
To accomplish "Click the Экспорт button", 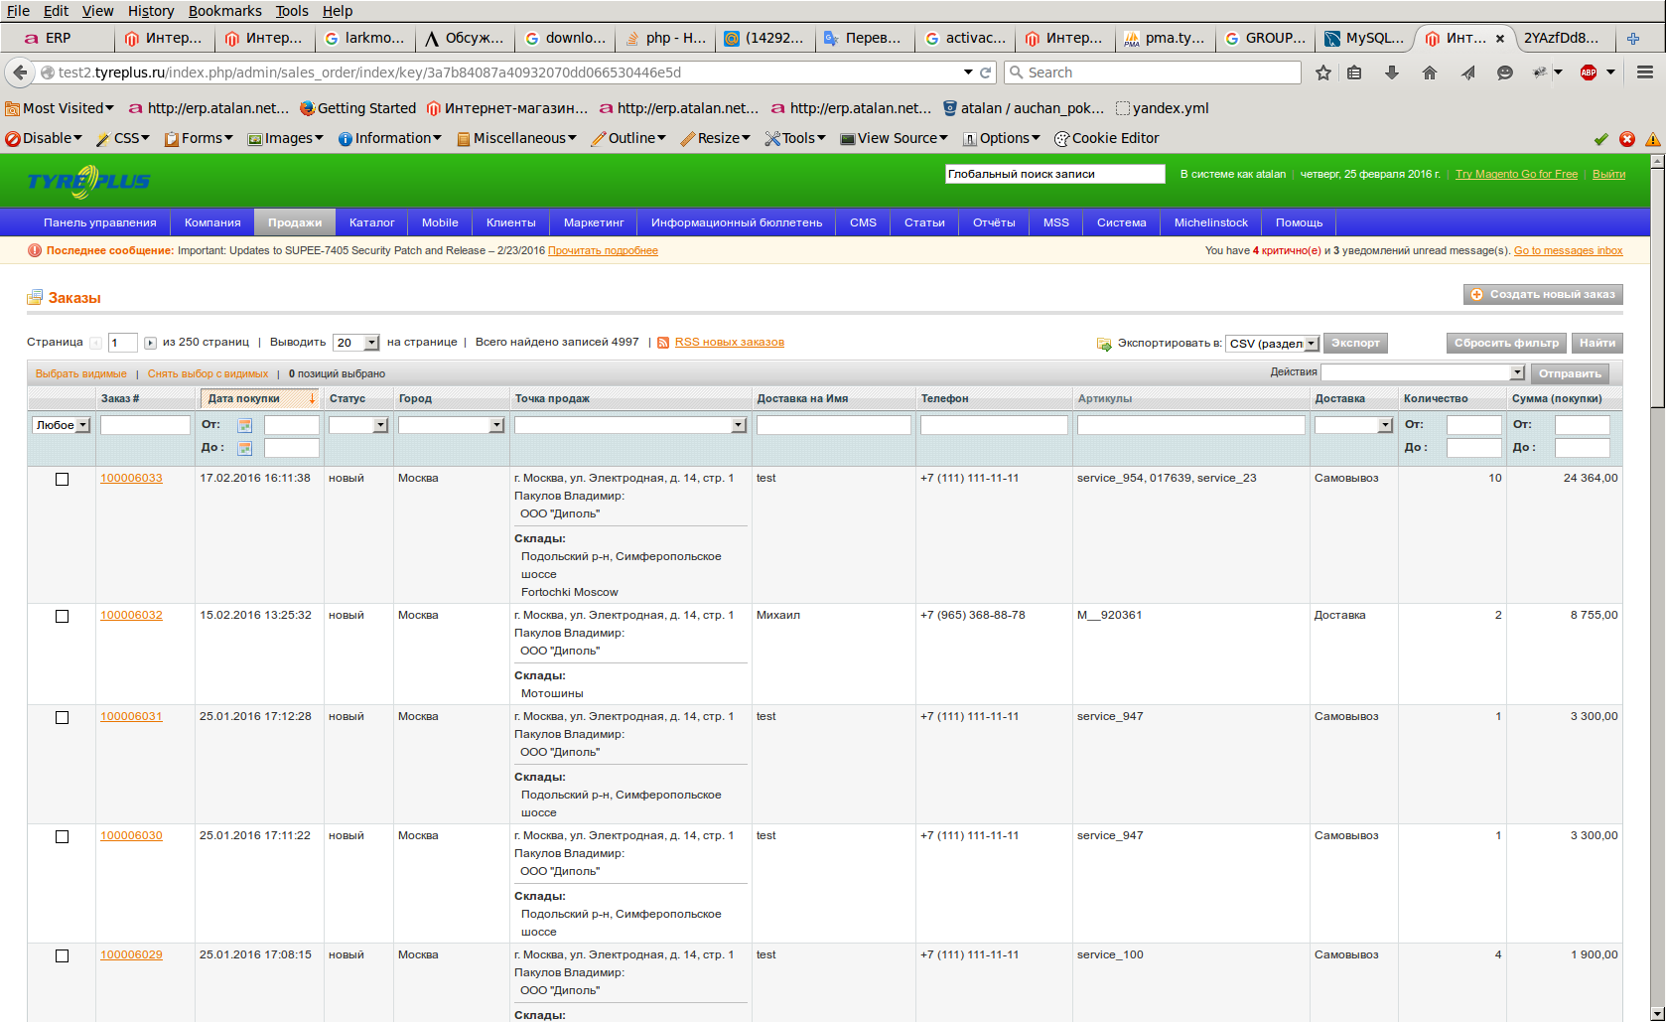I will [1355, 344].
